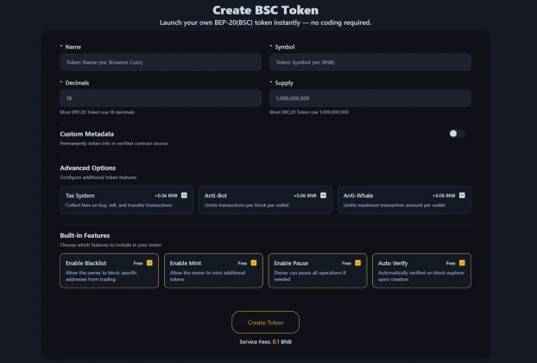Uncheck the Enable Mint checkbox
Screen dimensions: 537x363
(254, 263)
